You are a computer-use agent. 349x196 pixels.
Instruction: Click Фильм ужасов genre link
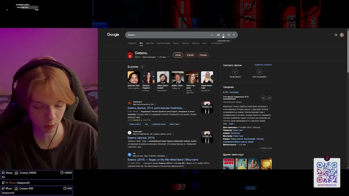[x=237, y=139]
